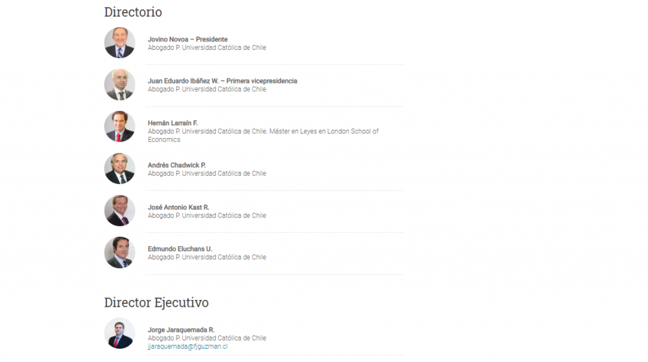Open the portrait next to Juan Eduardo Ibáñez W.
Screen dimensions: 648x362
120,85
